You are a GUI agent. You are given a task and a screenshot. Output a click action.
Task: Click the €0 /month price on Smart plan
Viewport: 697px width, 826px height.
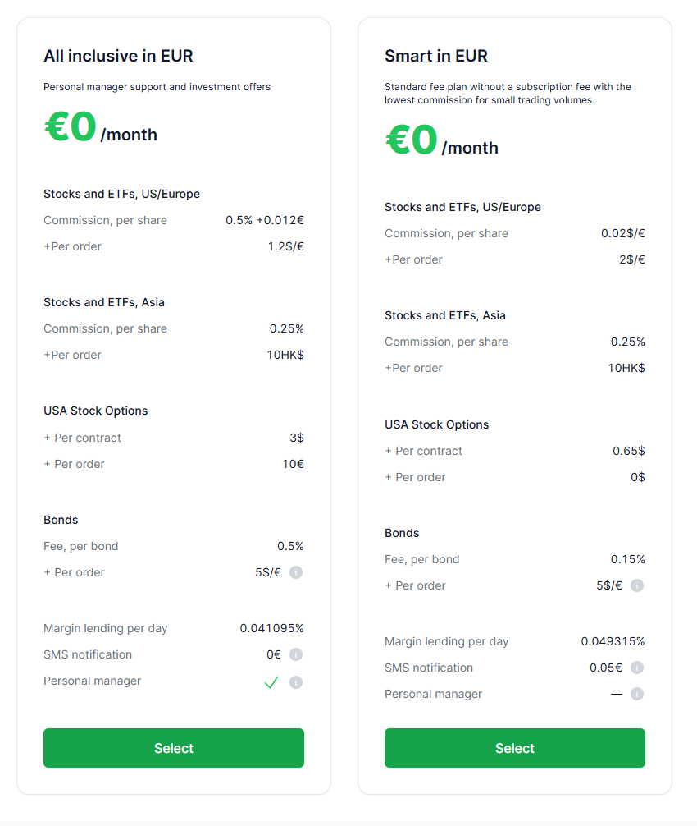[441, 143]
